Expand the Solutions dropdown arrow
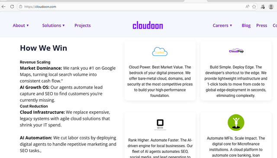Viewport: 277px width, 158px height. (64, 26)
